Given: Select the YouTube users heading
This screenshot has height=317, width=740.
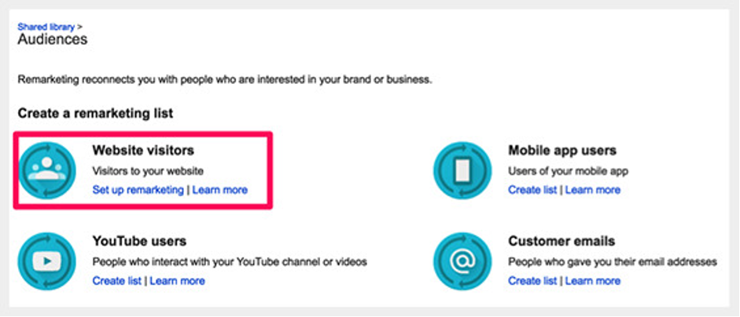Looking at the screenshot, I should click(139, 241).
